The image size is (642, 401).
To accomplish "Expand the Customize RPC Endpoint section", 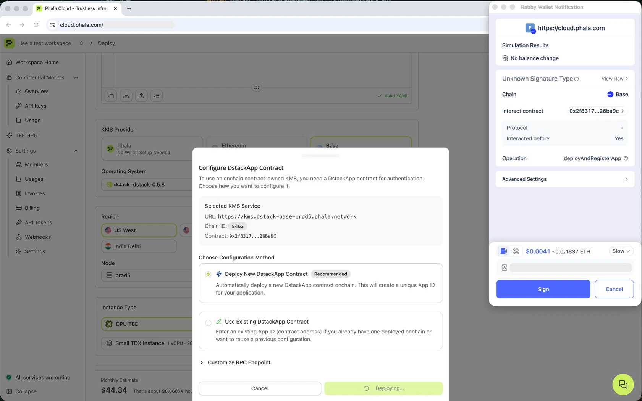I will click(239, 362).
